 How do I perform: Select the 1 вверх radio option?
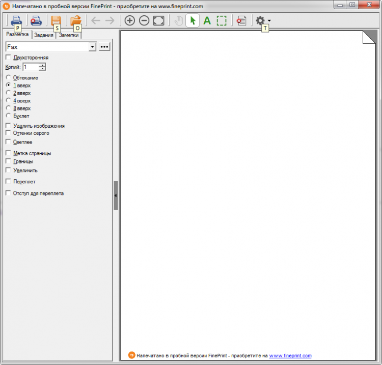tap(8, 85)
